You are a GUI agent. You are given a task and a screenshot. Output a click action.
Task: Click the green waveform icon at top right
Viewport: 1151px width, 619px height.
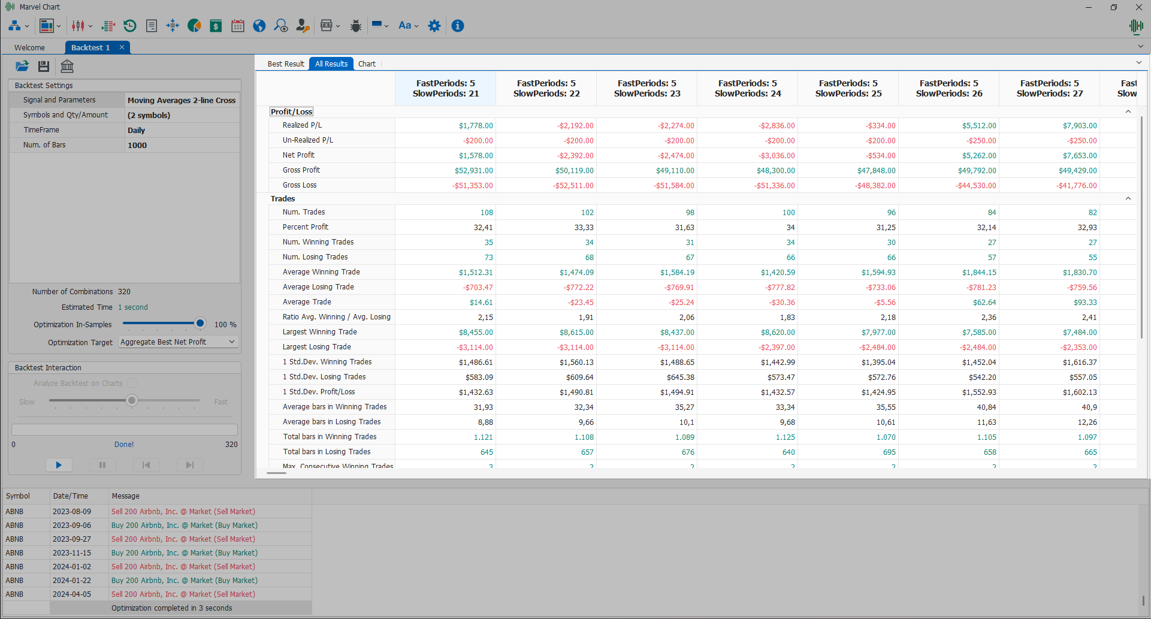(x=1136, y=26)
